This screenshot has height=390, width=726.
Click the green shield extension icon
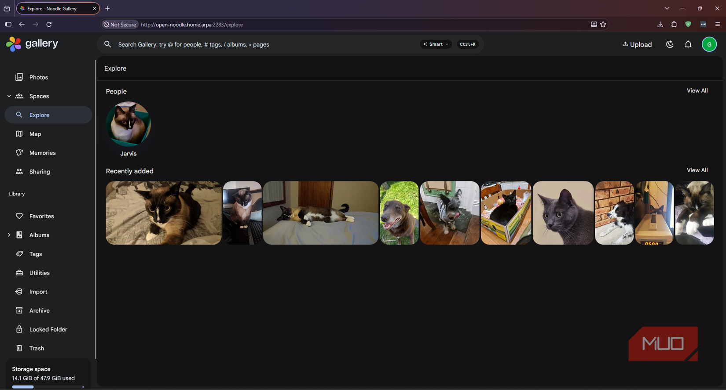click(688, 24)
